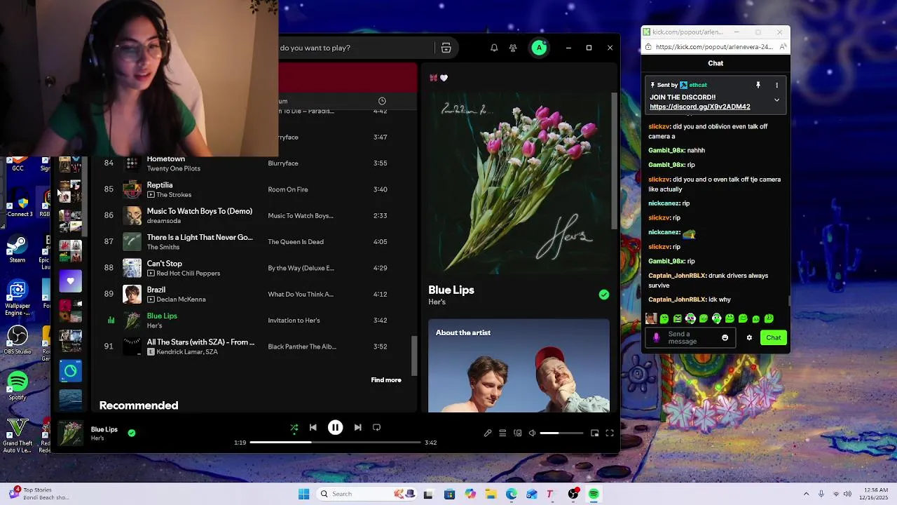This screenshot has height=505, width=897.
Task: Open Spotify miniplayer
Action: tap(595, 433)
